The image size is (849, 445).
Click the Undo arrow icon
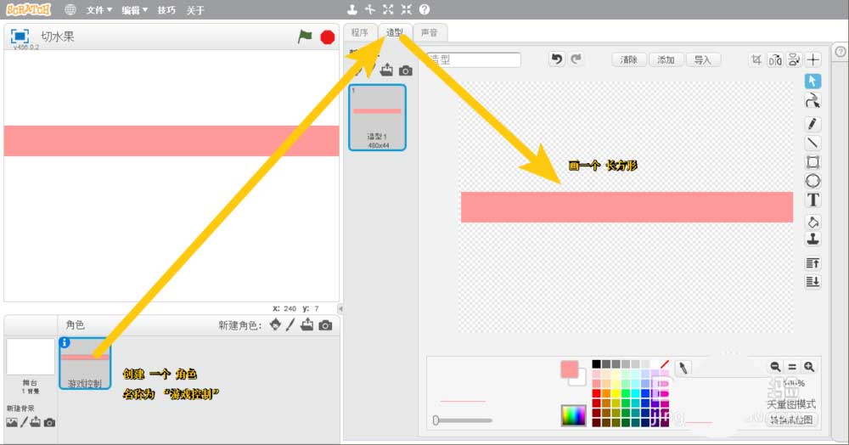556,59
